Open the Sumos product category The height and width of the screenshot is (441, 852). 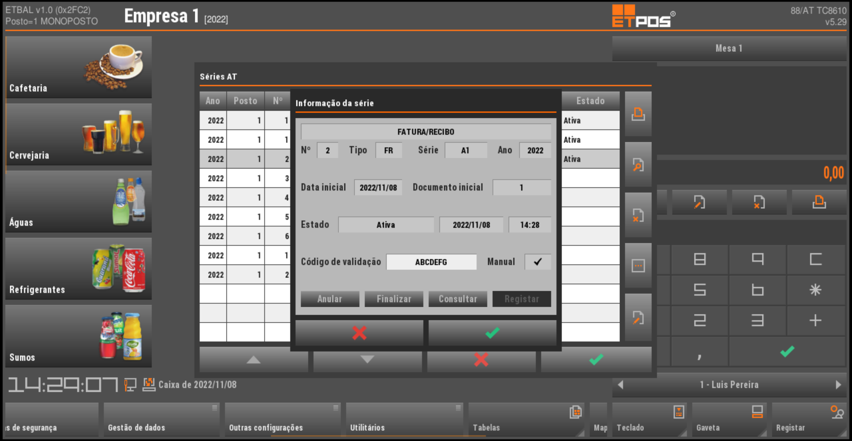[x=79, y=336]
